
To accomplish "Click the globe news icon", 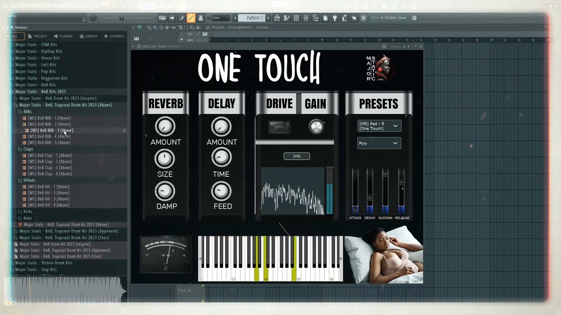I will coord(414,18).
